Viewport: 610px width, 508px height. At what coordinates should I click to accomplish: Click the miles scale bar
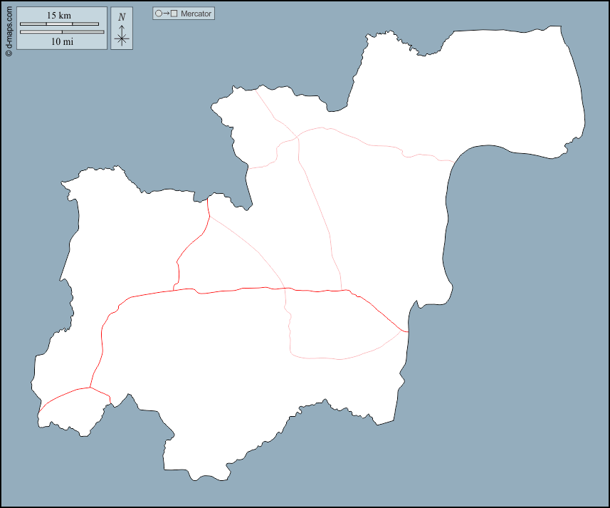click(62, 32)
